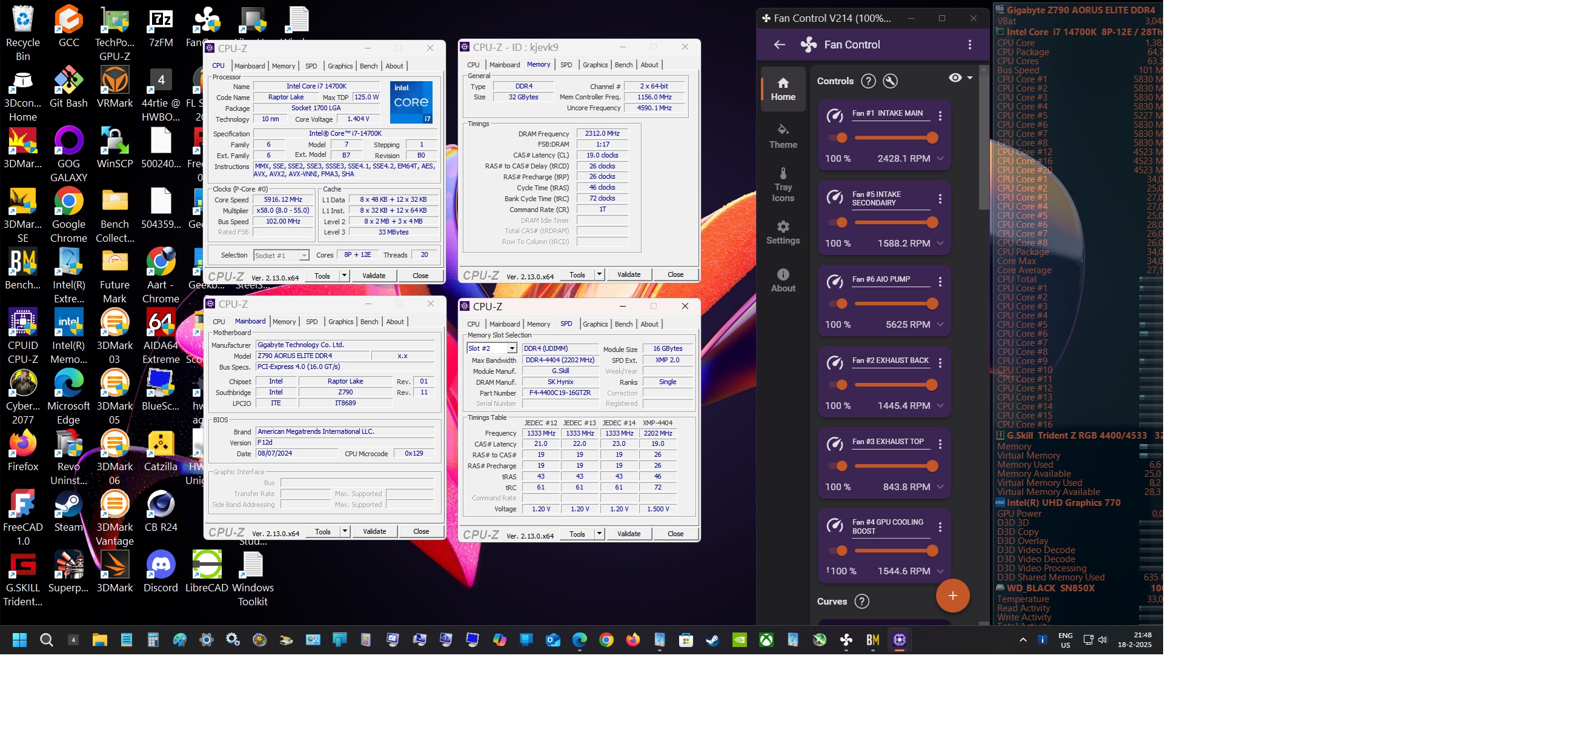This screenshot has width=1569, height=747.
Task: Click Controls help question mark icon
Action: tap(869, 81)
